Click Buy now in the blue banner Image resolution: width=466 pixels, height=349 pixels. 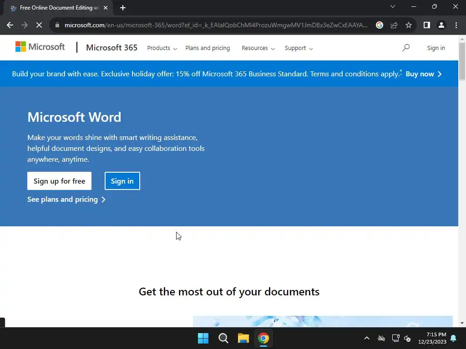click(424, 74)
